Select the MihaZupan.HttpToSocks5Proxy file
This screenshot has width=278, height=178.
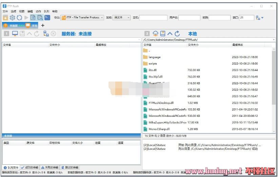207,123
